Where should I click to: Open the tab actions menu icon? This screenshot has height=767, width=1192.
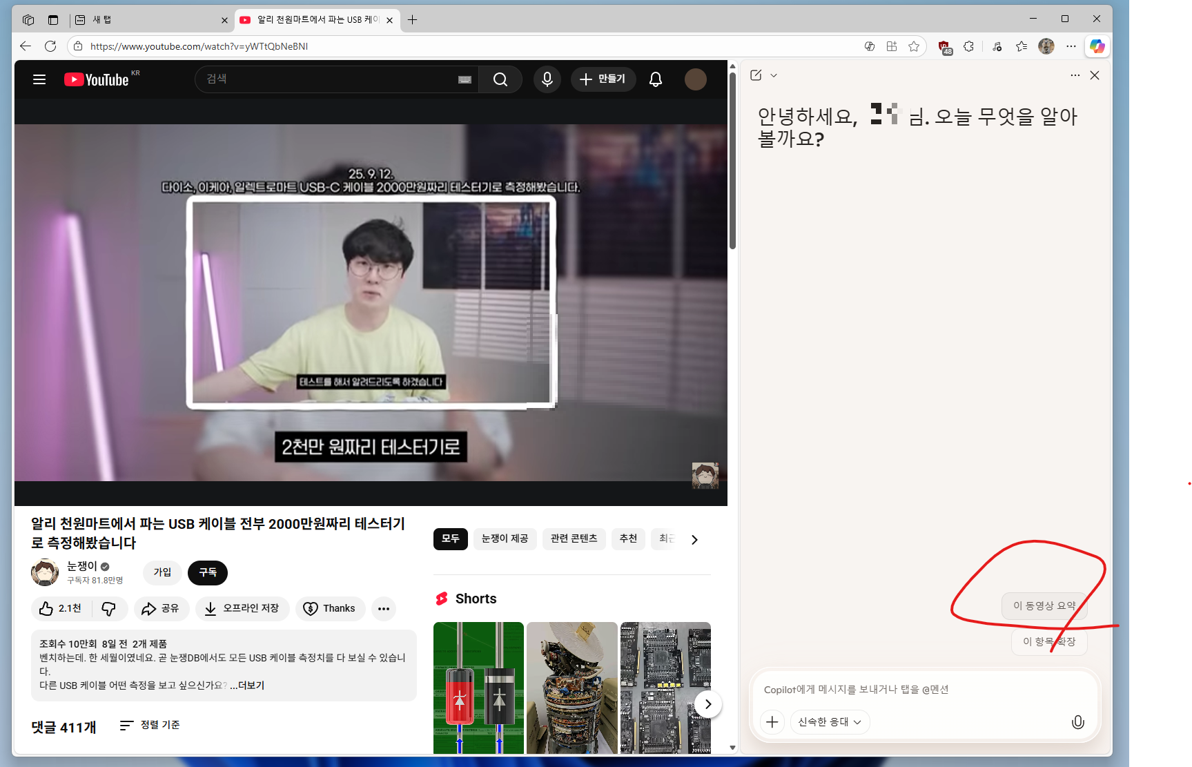[53, 20]
